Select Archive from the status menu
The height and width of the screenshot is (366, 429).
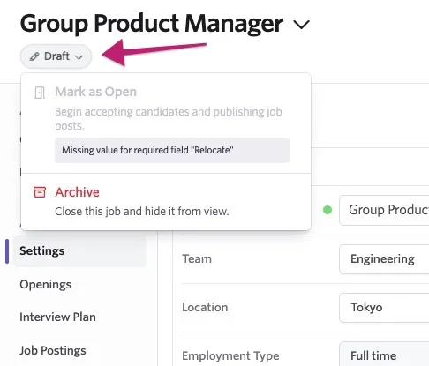166,202
